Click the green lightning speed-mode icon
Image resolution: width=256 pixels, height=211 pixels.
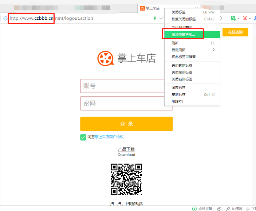[x=155, y=18]
